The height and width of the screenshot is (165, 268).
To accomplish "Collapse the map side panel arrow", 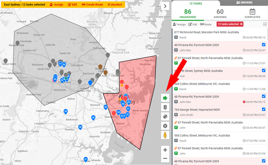I will point(165,6).
